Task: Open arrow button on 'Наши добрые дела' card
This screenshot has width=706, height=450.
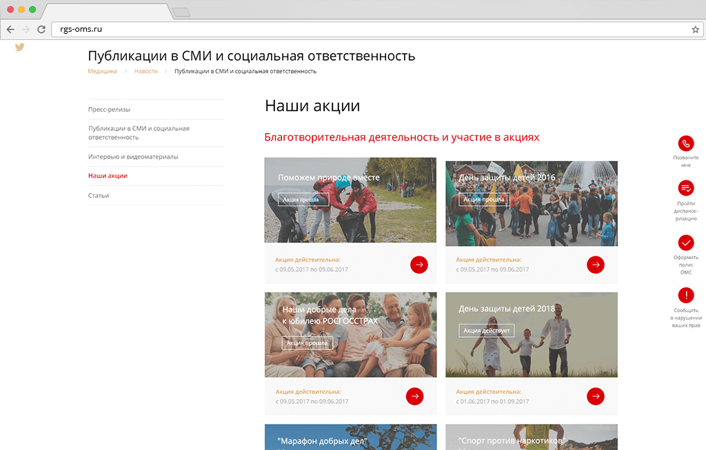Action: click(x=414, y=396)
